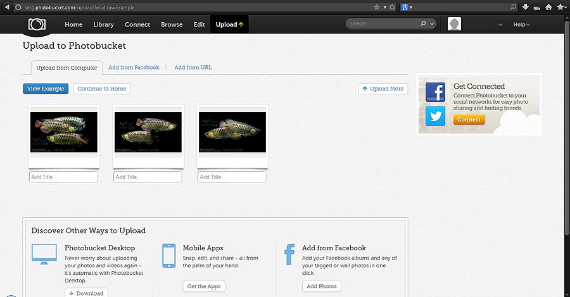Click the orange Connect button

pyautogui.click(x=469, y=120)
